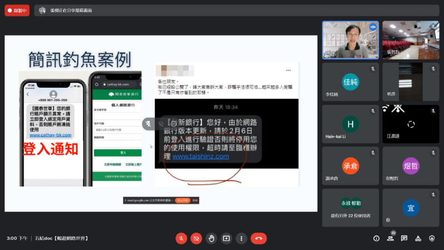The height and width of the screenshot is (250, 444).
Task: Open the 22 other users tile
Action: [350, 208]
